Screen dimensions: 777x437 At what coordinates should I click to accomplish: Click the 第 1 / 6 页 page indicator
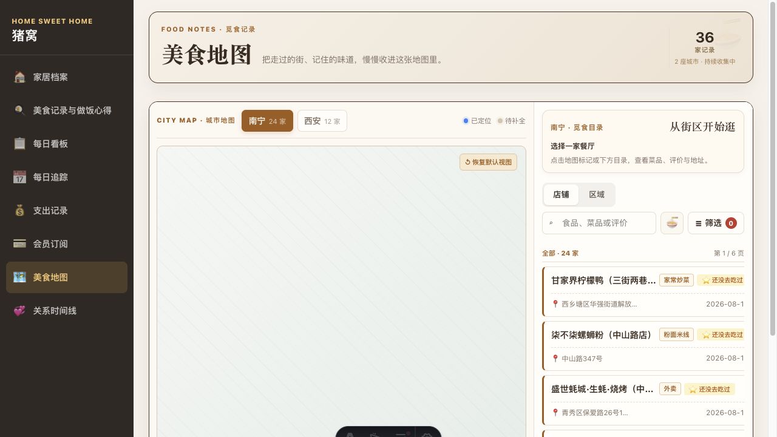[x=729, y=253]
